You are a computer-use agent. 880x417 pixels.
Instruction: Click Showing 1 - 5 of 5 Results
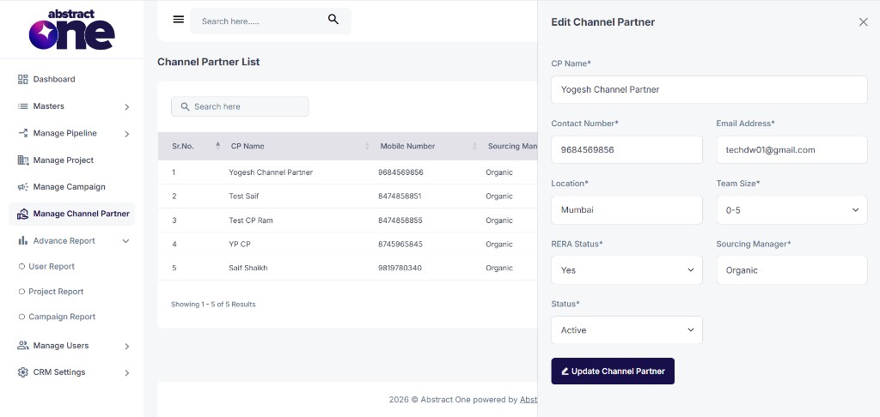point(213,305)
